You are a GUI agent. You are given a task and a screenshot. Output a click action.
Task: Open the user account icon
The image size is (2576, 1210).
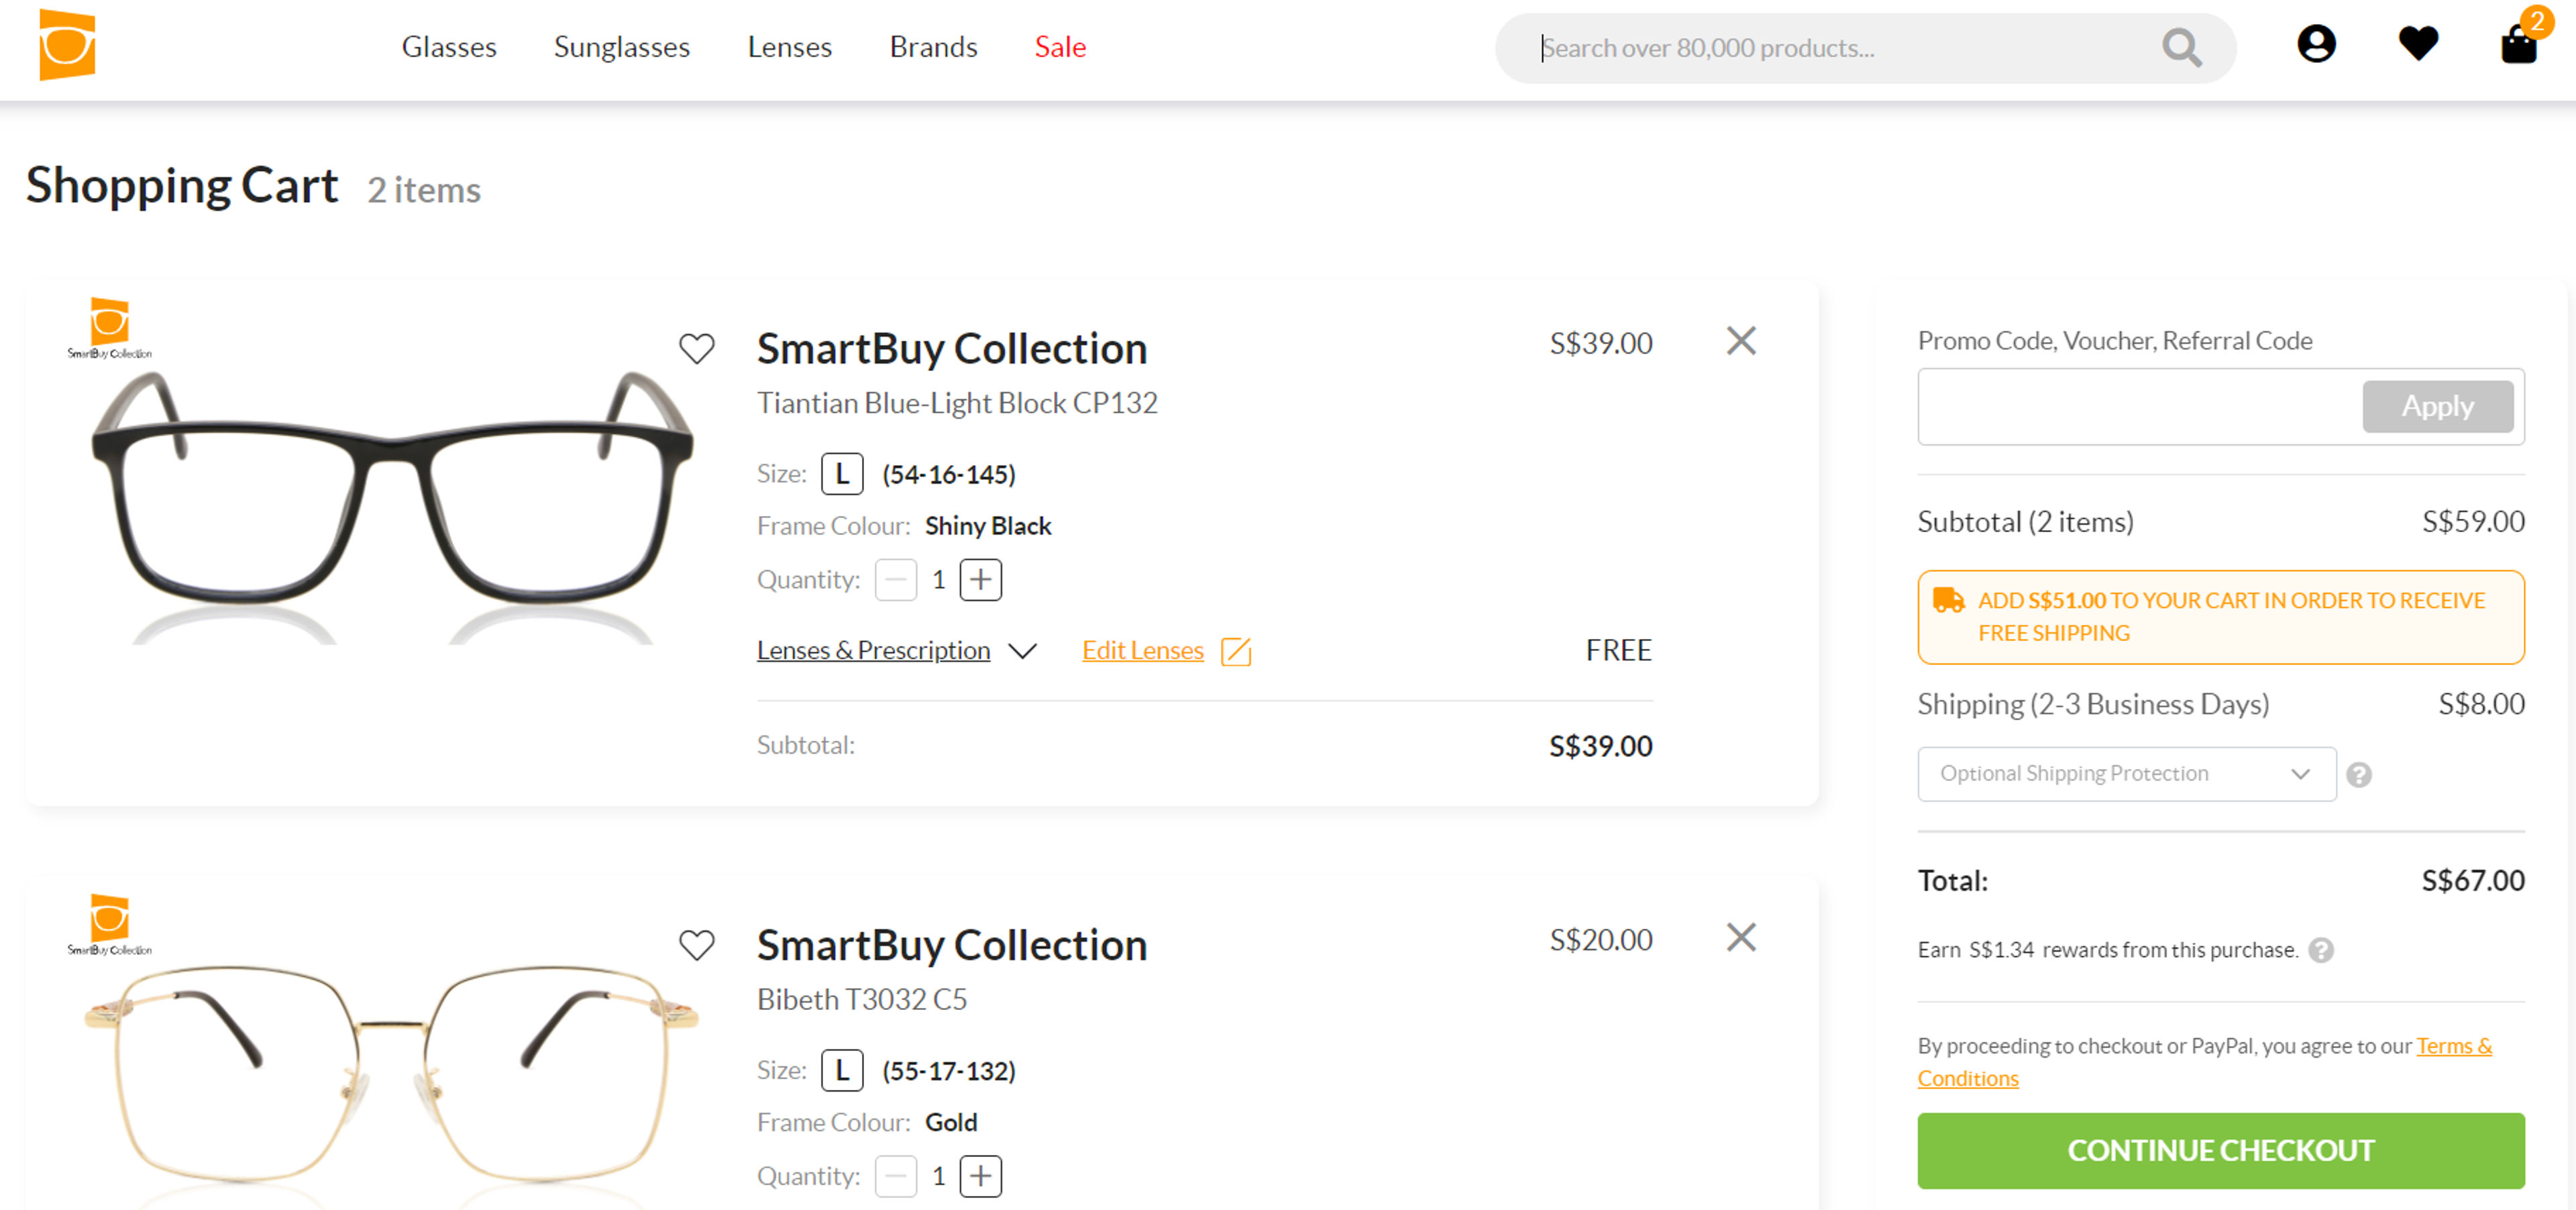2316,44
